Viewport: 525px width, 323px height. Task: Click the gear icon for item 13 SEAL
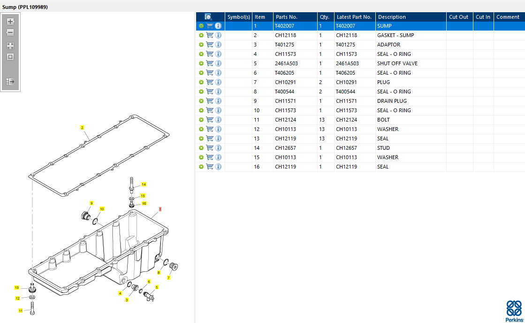(x=201, y=138)
